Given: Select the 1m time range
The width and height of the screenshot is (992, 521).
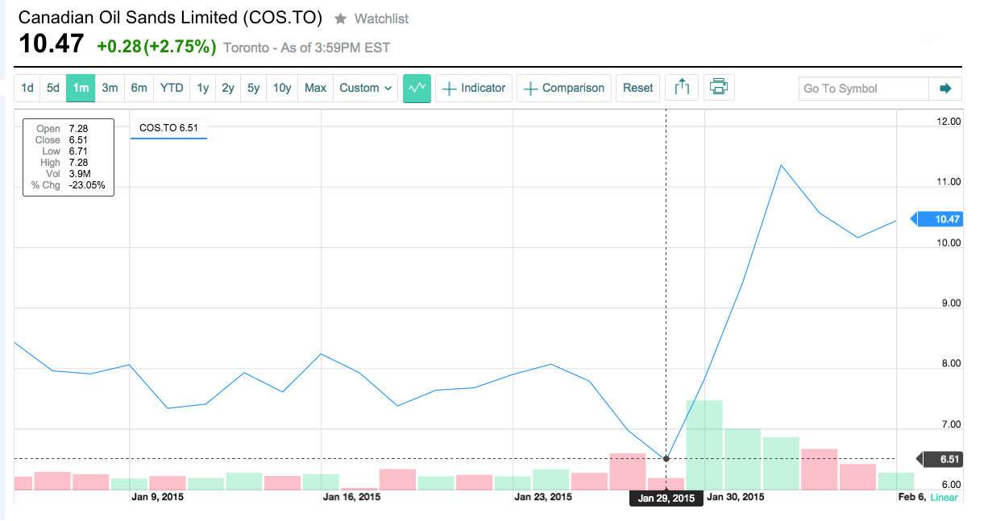Looking at the screenshot, I should pyautogui.click(x=81, y=88).
